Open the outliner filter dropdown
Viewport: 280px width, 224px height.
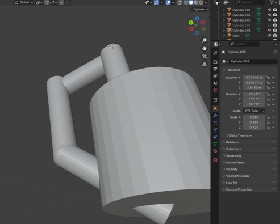click(273, 2)
